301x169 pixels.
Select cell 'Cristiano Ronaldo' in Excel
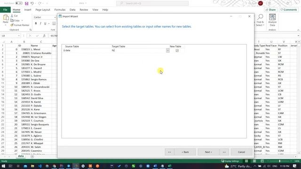(x=41, y=53)
